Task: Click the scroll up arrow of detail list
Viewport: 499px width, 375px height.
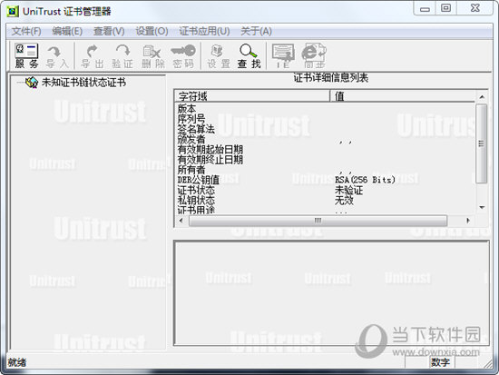Action: point(482,96)
